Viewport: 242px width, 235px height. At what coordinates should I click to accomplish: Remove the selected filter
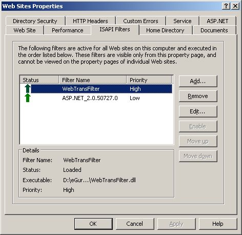[198, 96]
